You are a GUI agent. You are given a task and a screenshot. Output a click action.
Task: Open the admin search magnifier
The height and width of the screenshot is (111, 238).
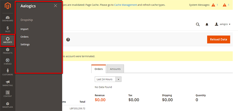pyautogui.click(x=198, y=24)
